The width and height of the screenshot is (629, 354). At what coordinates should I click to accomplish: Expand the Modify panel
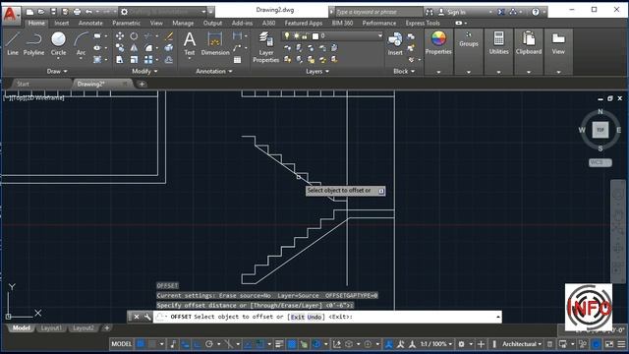144,71
